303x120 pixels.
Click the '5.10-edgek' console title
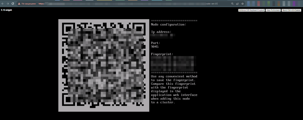pos(7,10)
